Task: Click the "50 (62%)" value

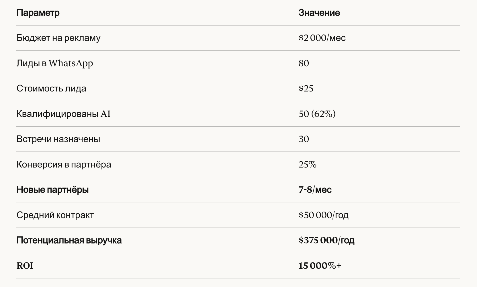Action: (x=317, y=114)
